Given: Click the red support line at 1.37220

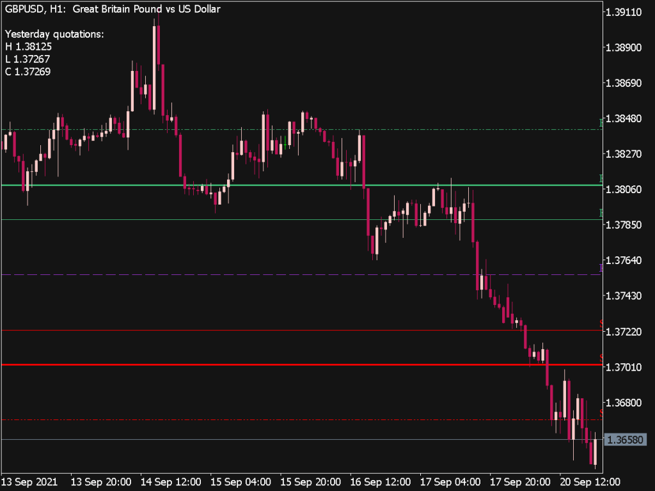Looking at the screenshot, I should 256,329.
